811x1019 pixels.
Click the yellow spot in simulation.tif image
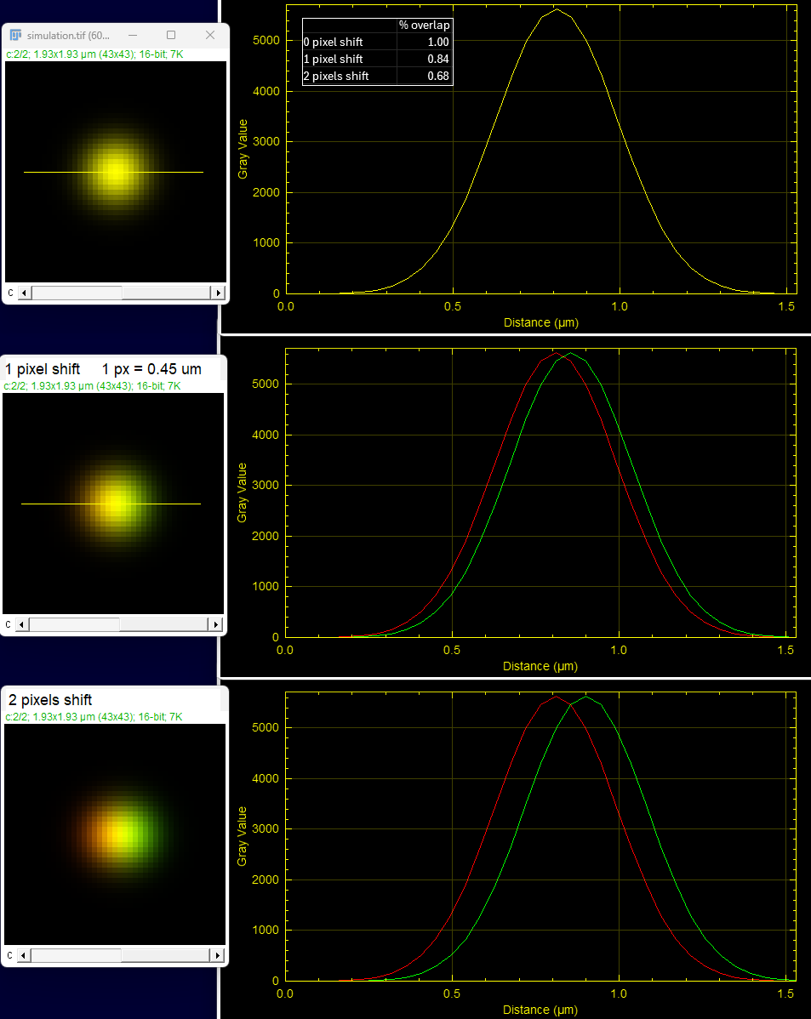[115, 172]
